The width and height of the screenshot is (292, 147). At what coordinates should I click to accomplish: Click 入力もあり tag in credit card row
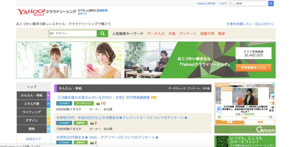[64, 123]
